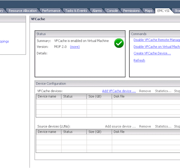The image size is (180, 168).
Task: Select the Alarms tab
Action: [97, 11]
